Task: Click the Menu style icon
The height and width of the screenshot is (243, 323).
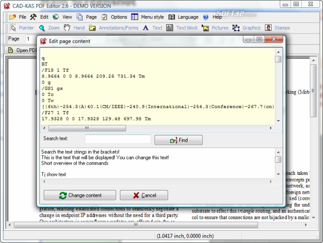Action: pyautogui.click(x=135, y=17)
